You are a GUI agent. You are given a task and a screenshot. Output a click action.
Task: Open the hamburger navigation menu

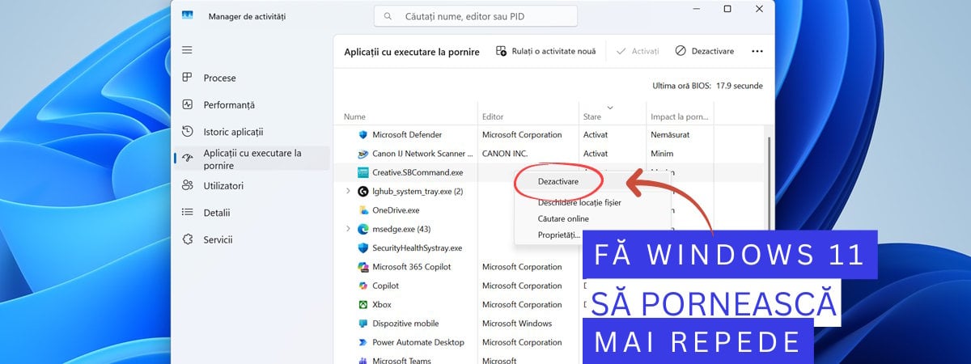pyautogui.click(x=187, y=50)
